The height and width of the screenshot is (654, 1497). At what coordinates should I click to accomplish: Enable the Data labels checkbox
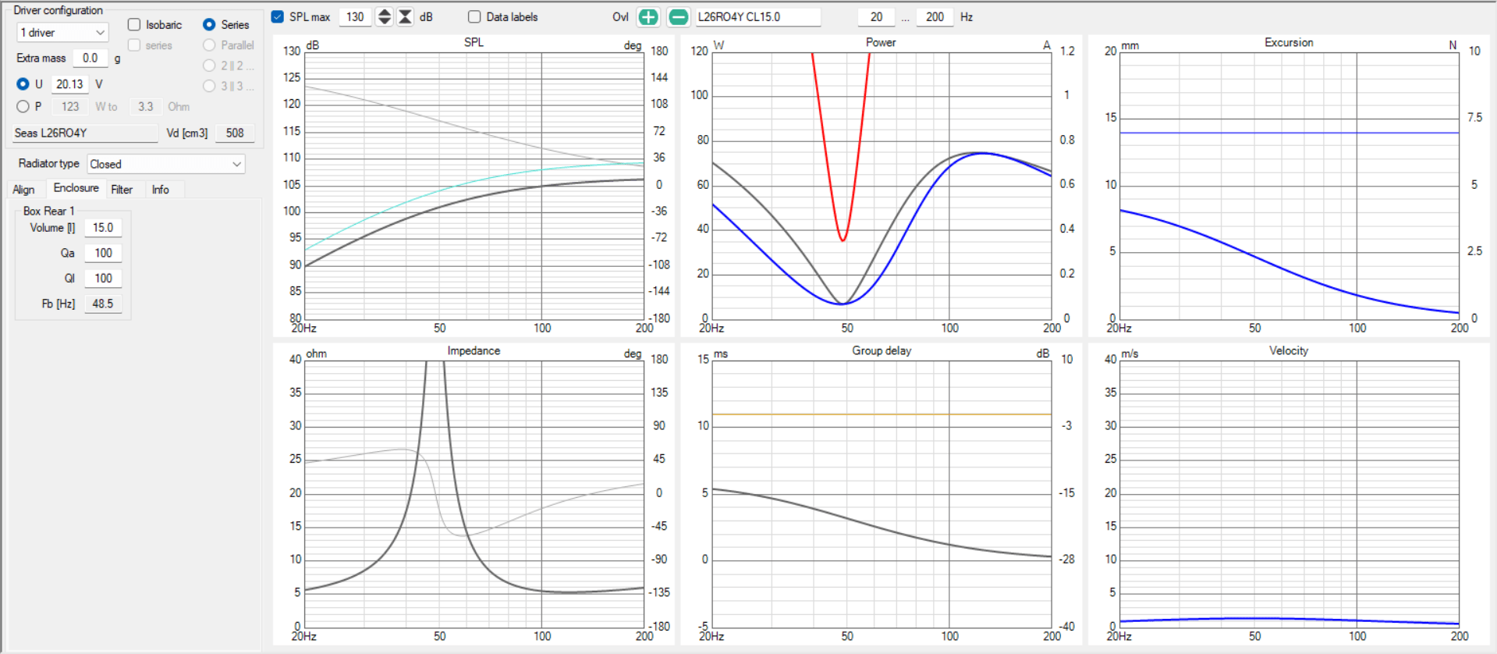474,16
